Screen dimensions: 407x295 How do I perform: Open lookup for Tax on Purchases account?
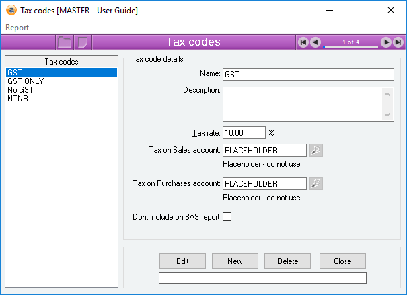pos(316,183)
